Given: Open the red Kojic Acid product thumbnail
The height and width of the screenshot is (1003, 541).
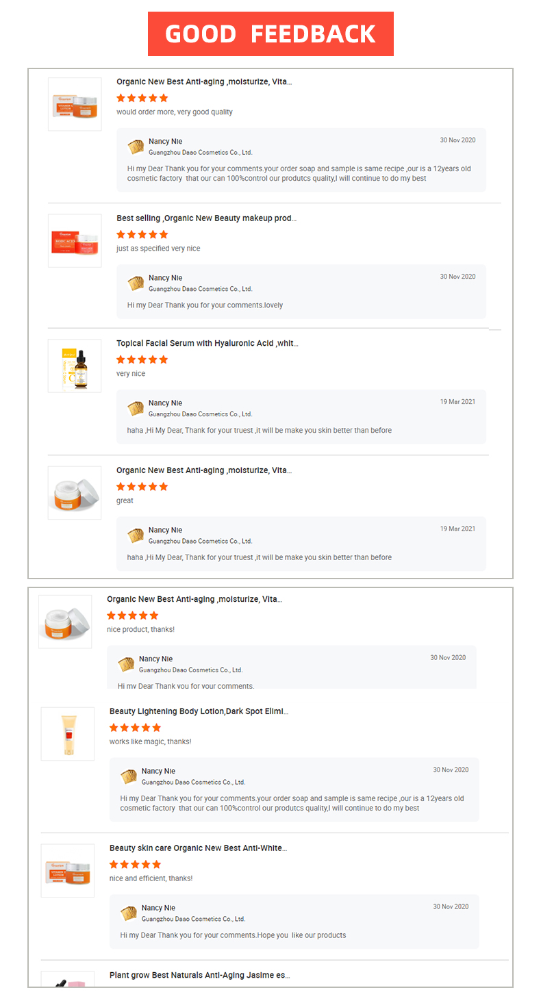Looking at the screenshot, I should 75,240.
